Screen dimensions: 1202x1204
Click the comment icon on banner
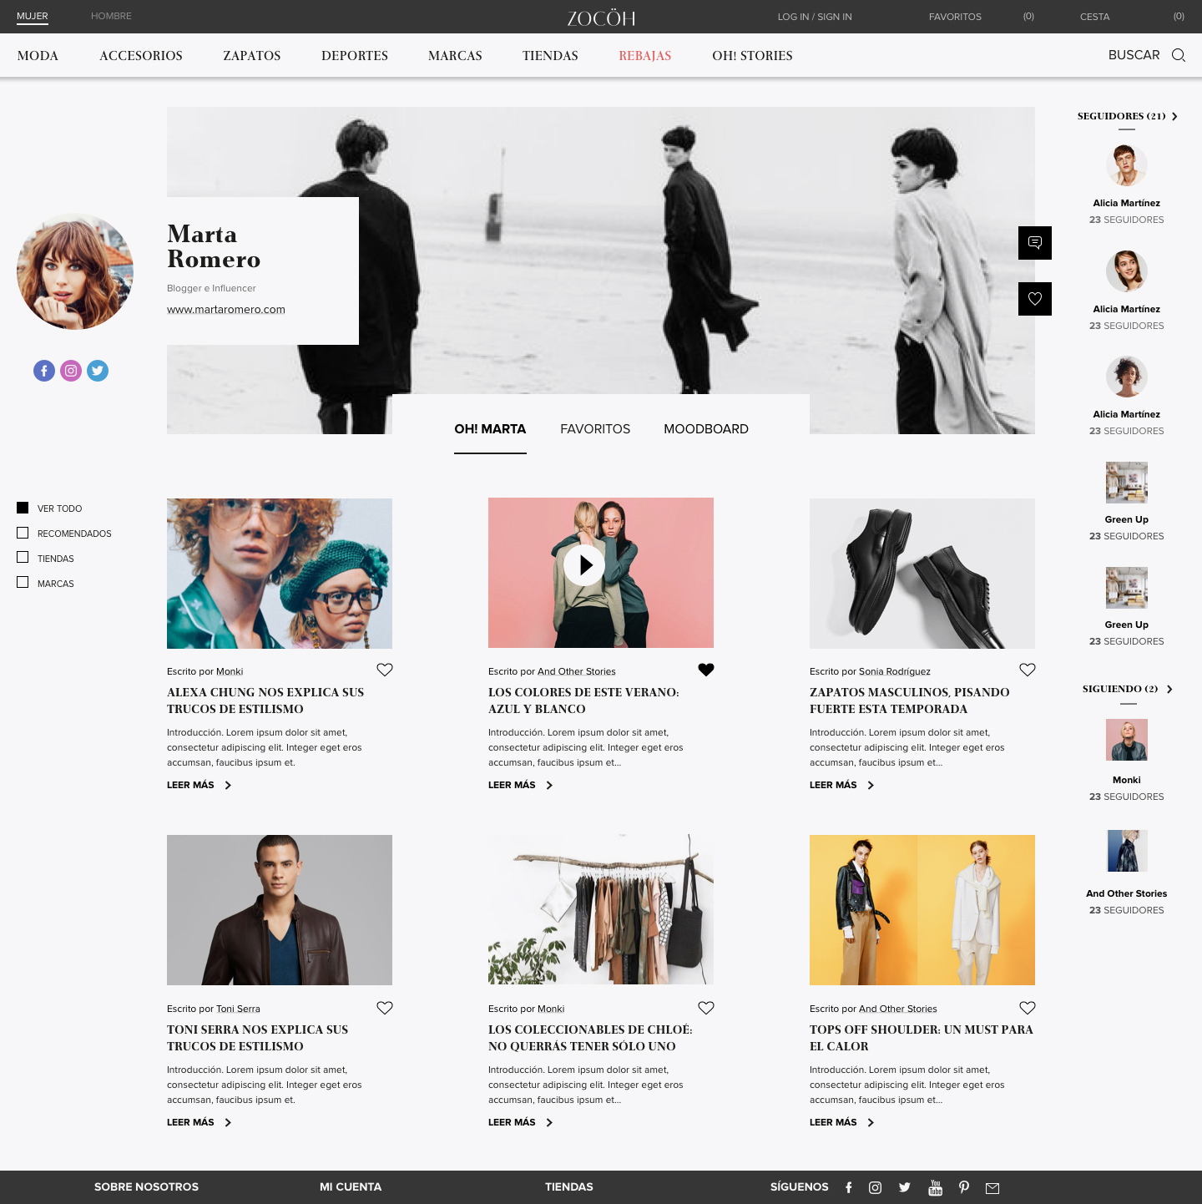1035,243
